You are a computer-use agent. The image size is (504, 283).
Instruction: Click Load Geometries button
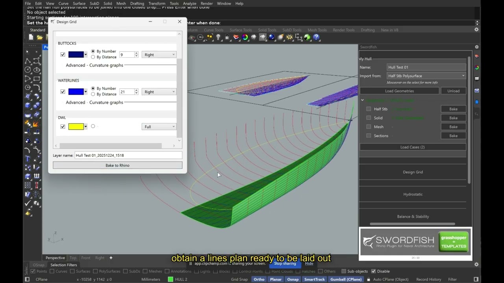click(399, 91)
